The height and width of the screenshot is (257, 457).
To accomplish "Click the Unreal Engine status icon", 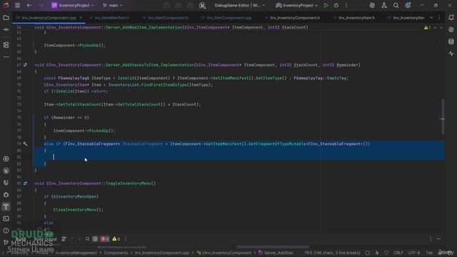I will pos(202,5).
